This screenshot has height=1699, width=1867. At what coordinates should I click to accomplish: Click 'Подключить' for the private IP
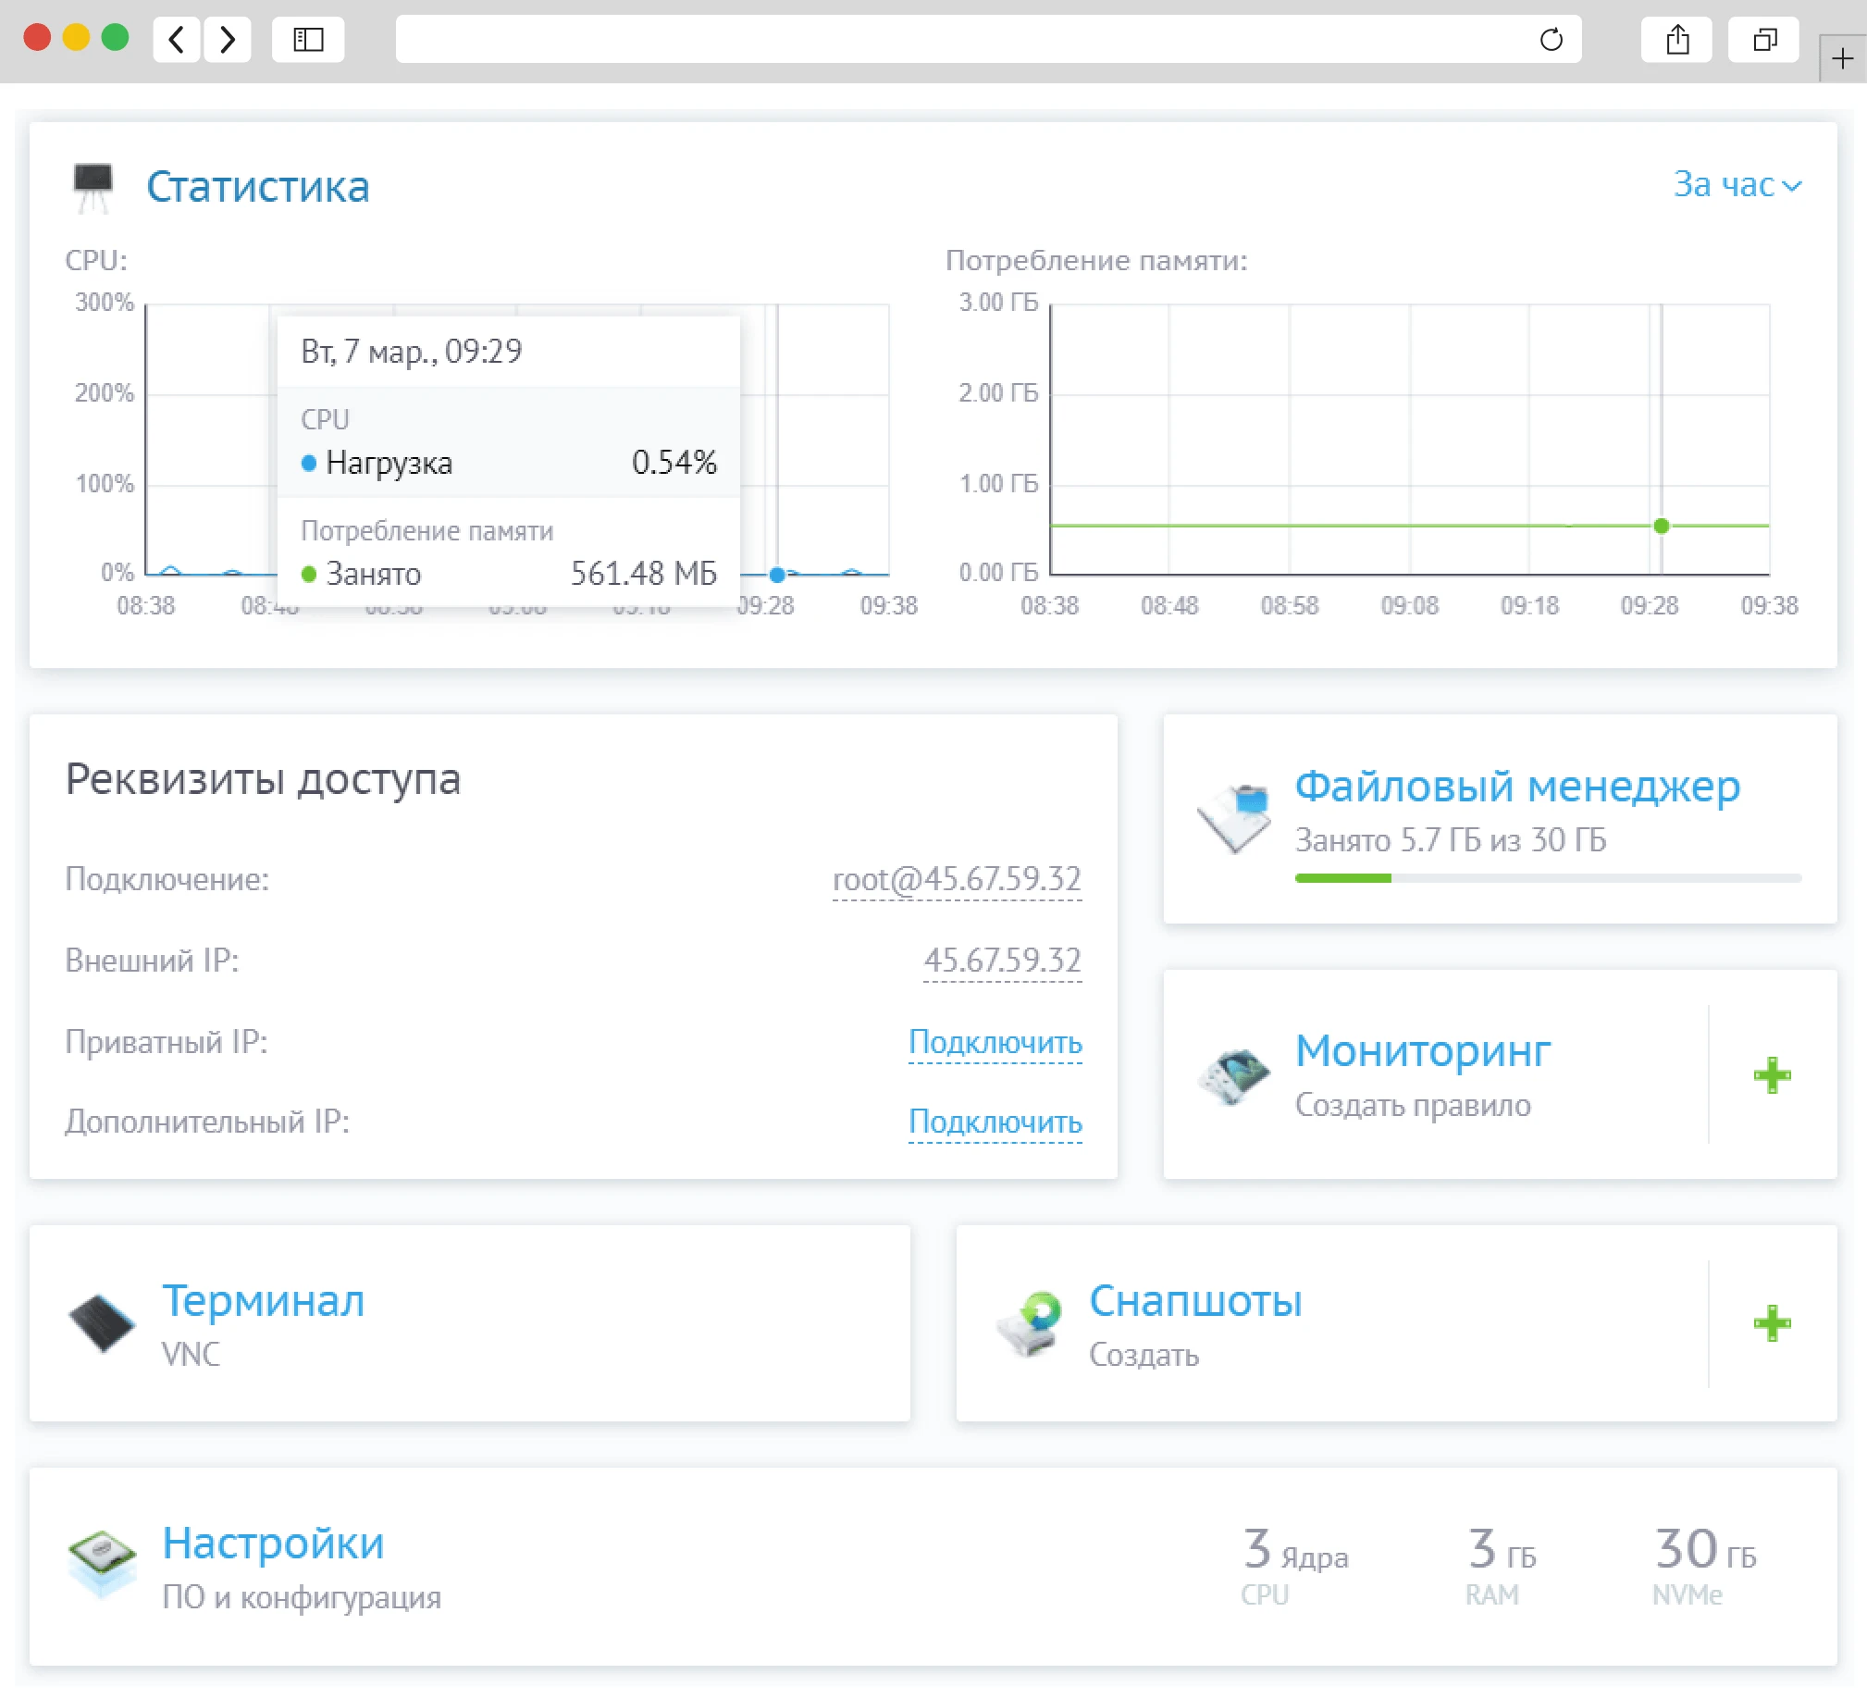[995, 1042]
